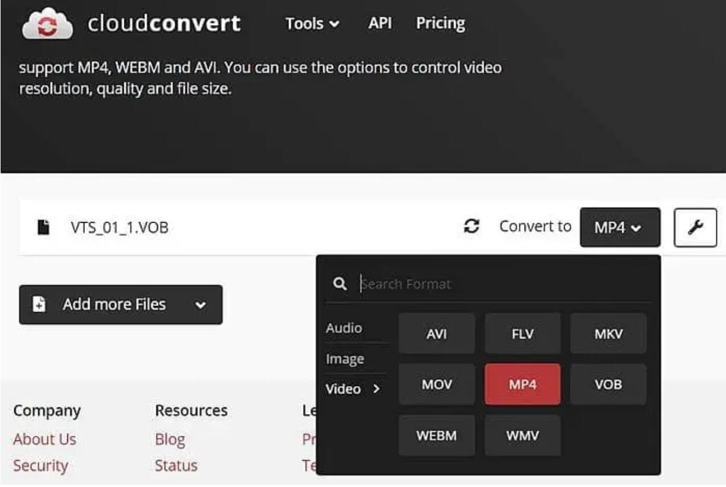Choose the MKV output format
726x487 pixels.
pyautogui.click(x=609, y=334)
